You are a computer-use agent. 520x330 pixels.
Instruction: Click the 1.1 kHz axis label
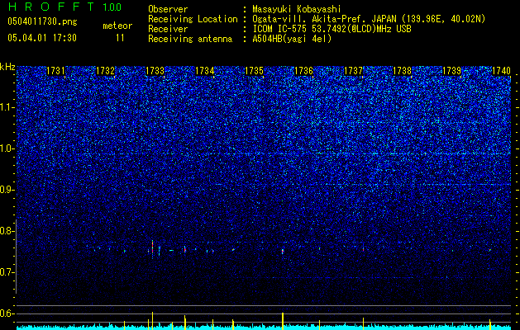point(7,107)
